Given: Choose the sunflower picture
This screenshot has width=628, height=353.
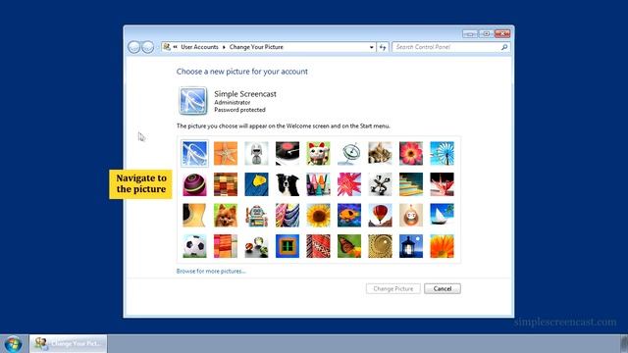Looking at the screenshot, I should point(318,216).
